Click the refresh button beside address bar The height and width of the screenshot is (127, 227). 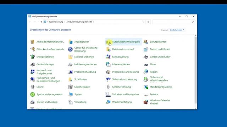[148, 22]
